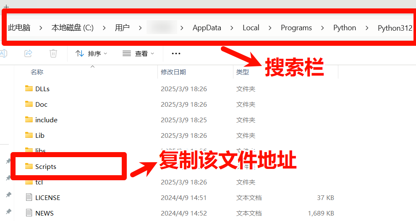Sort by the 修改日期 column header

click(173, 72)
